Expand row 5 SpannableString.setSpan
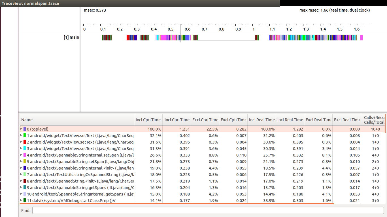The height and width of the screenshot is (217, 387). [21, 162]
